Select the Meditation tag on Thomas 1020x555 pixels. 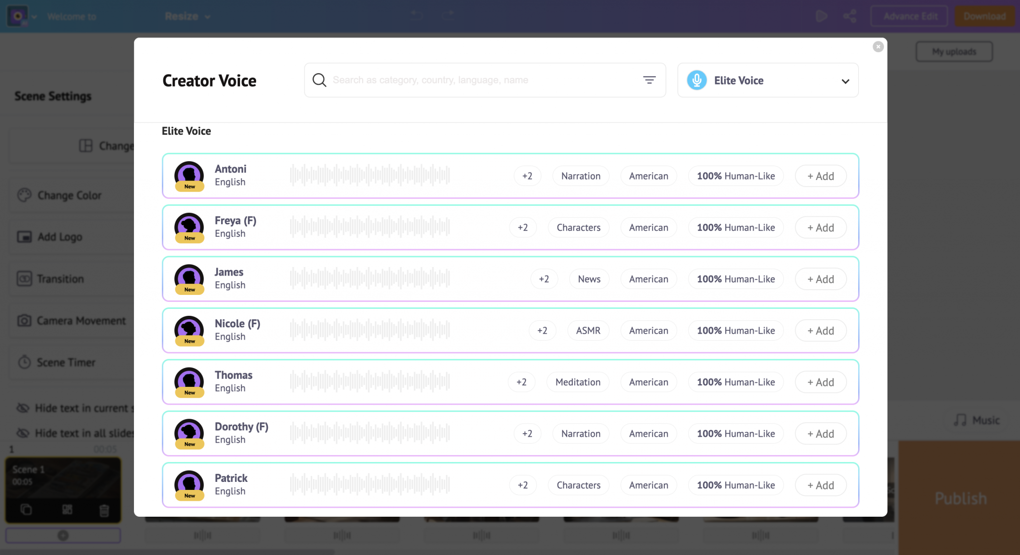(x=578, y=382)
